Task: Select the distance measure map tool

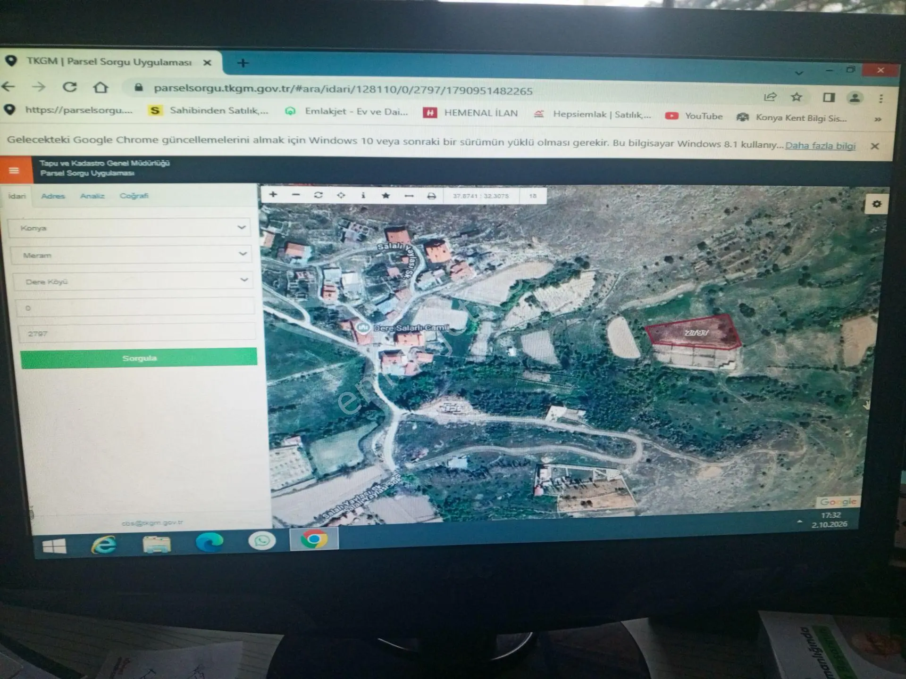Action: 409,196
